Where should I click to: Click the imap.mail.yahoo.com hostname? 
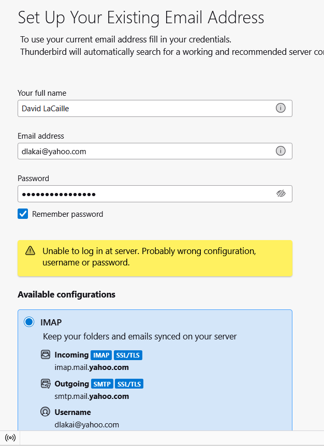pyautogui.click(x=92, y=367)
